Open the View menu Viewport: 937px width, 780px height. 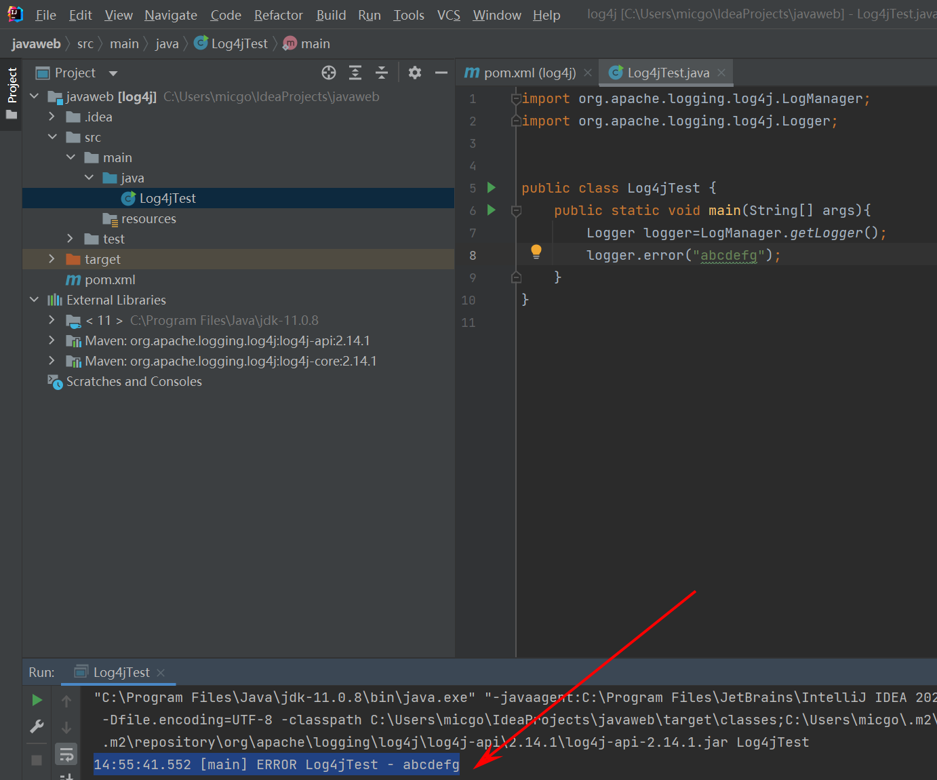coord(119,15)
